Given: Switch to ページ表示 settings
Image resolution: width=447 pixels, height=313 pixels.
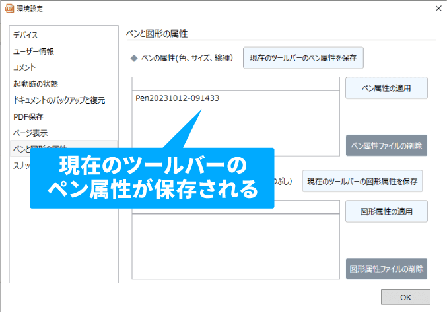Looking at the screenshot, I should point(30,133).
